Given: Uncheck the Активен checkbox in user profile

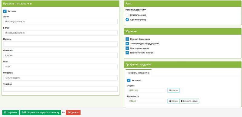Looking at the screenshot, I should click(x=5, y=11).
